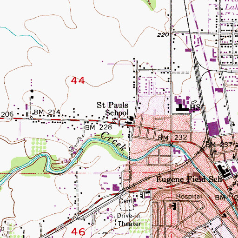
Task: Click the 'Drive-in Theater' label
Action: [129, 220]
